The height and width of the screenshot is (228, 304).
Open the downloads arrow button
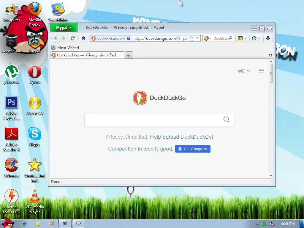click(x=268, y=38)
